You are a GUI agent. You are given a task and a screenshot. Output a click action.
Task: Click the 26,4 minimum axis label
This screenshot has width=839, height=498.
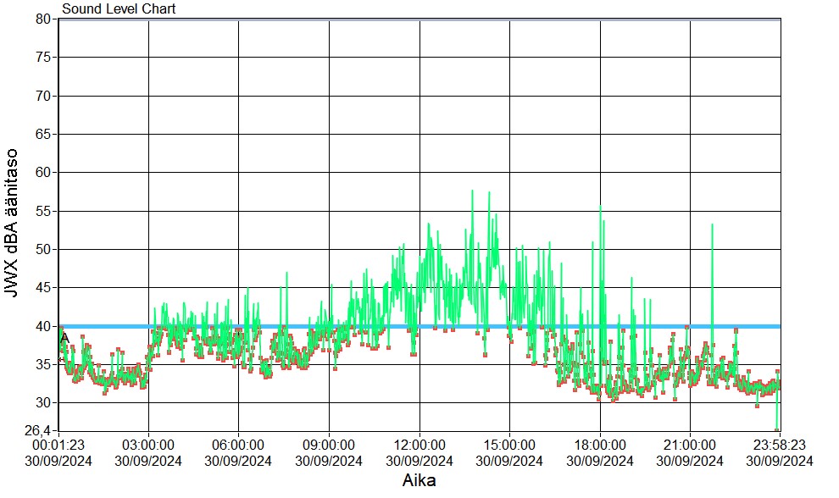coord(38,430)
